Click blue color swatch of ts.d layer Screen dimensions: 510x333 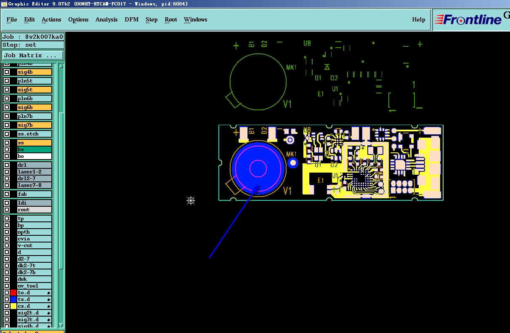click(13, 299)
